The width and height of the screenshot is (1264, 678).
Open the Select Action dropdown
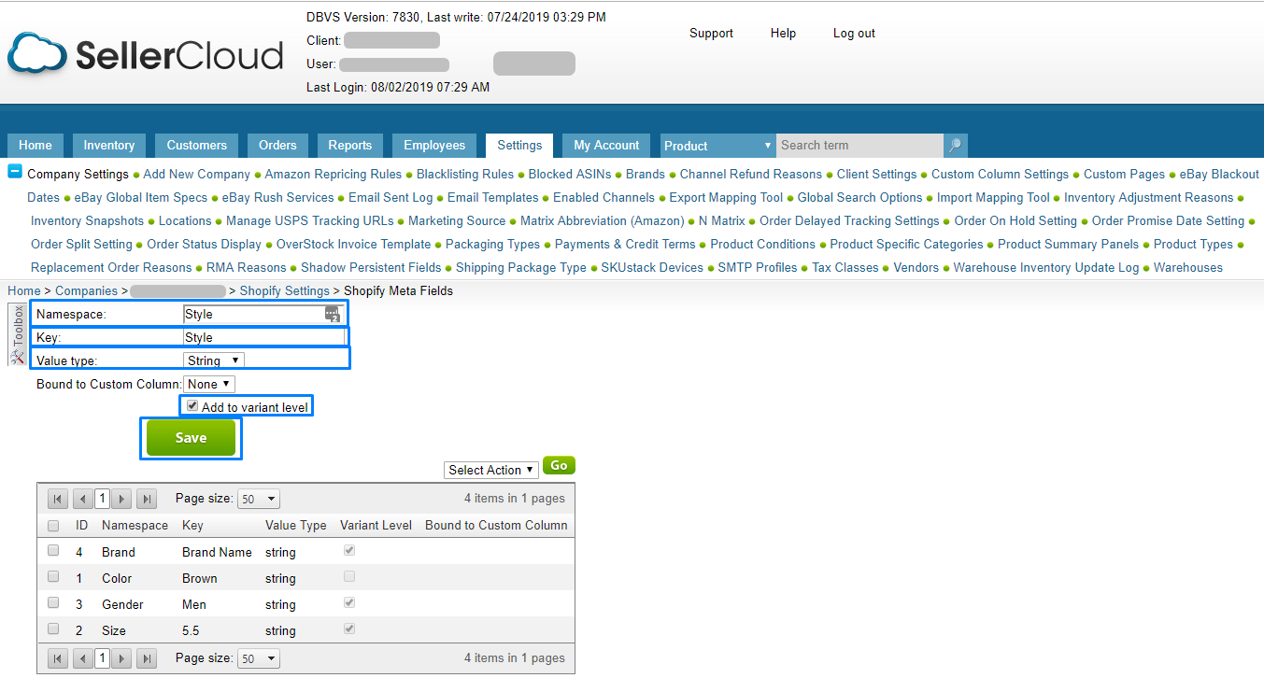click(491, 470)
